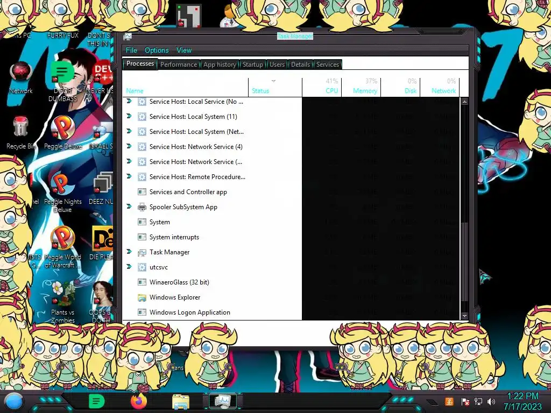Click the System process icon
The image size is (551, 413).
[x=142, y=222]
